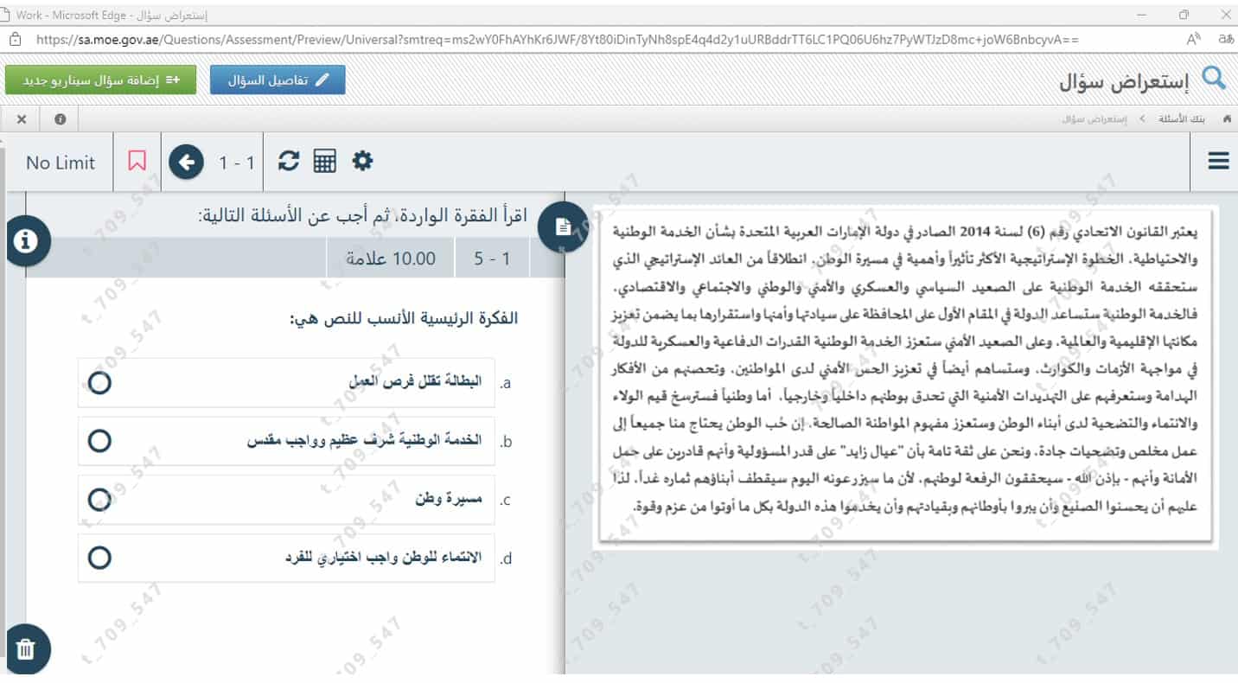Click the trash delete icon

pos(26,649)
